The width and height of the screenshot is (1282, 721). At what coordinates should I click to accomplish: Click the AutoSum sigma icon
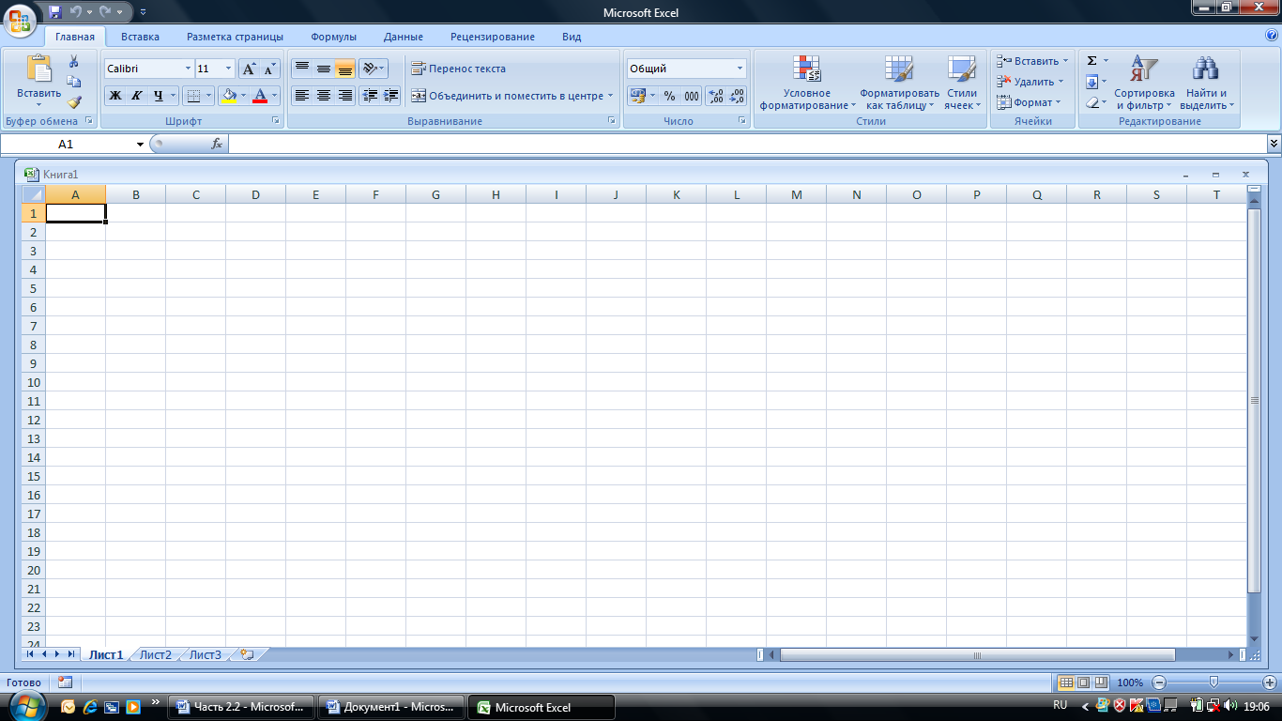[1091, 61]
